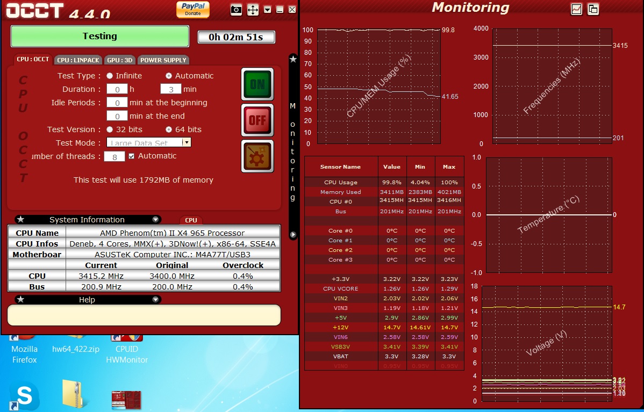The height and width of the screenshot is (412, 644).
Task: Select the Memory Used sensor row
Action: 384,192
